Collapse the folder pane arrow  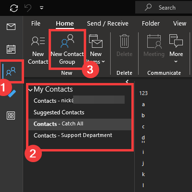127,81
